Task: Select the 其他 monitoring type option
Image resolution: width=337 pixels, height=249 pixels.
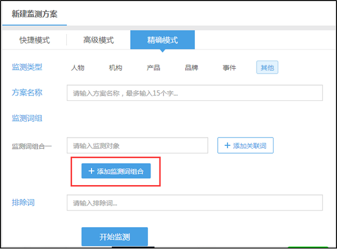Action: point(267,67)
